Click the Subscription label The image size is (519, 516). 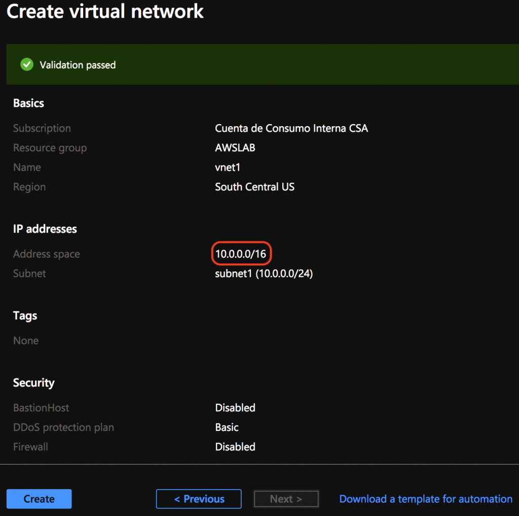[x=42, y=128]
